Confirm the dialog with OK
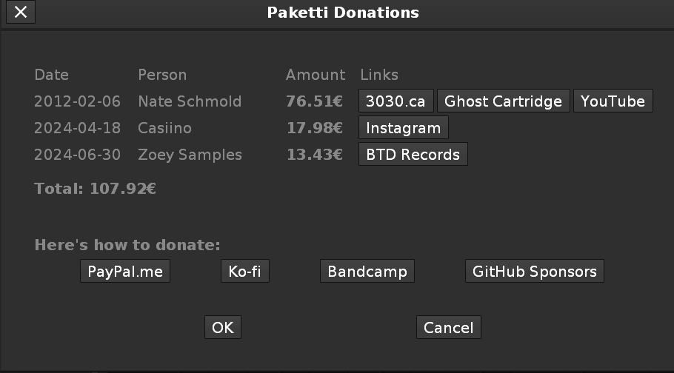Viewport: 674px width, 373px height. pyautogui.click(x=222, y=328)
